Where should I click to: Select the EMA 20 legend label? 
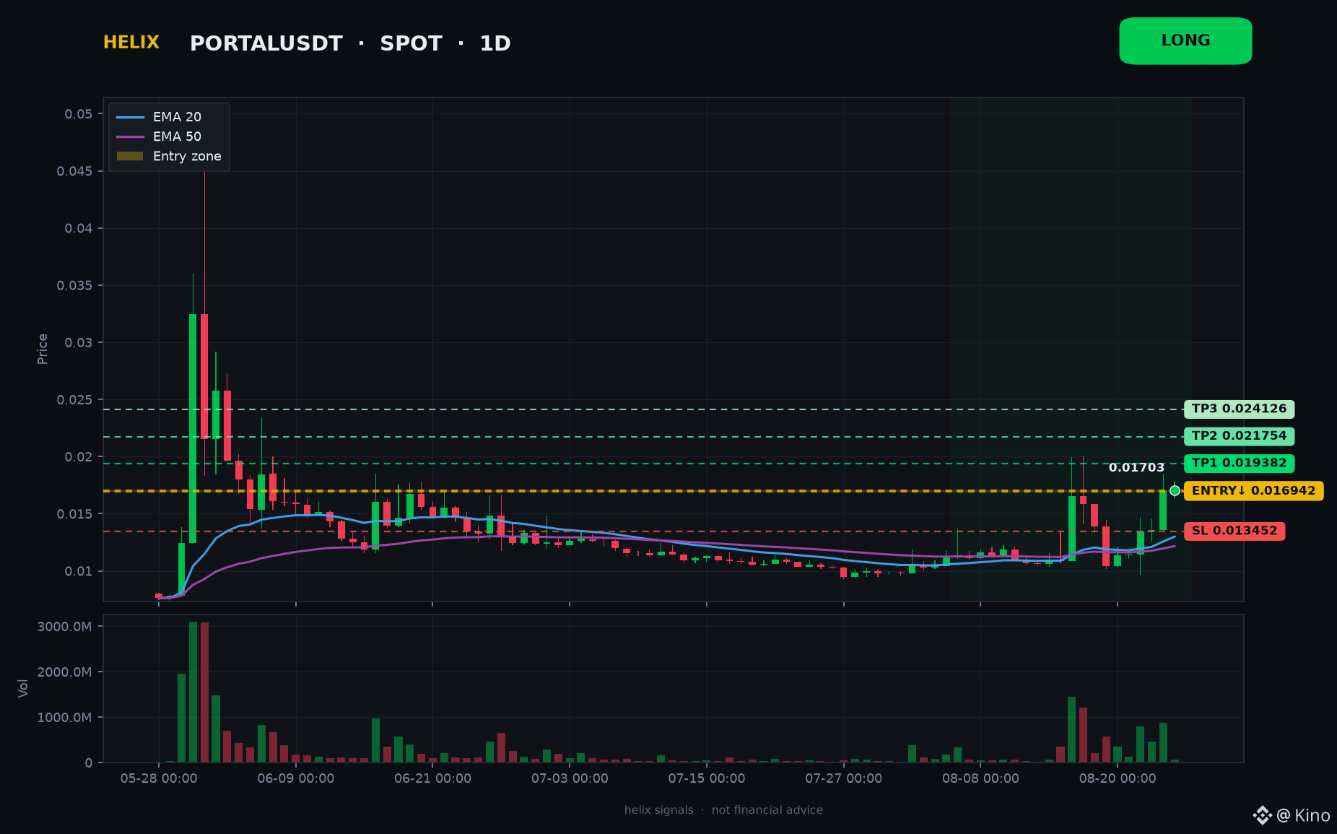coord(177,117)
